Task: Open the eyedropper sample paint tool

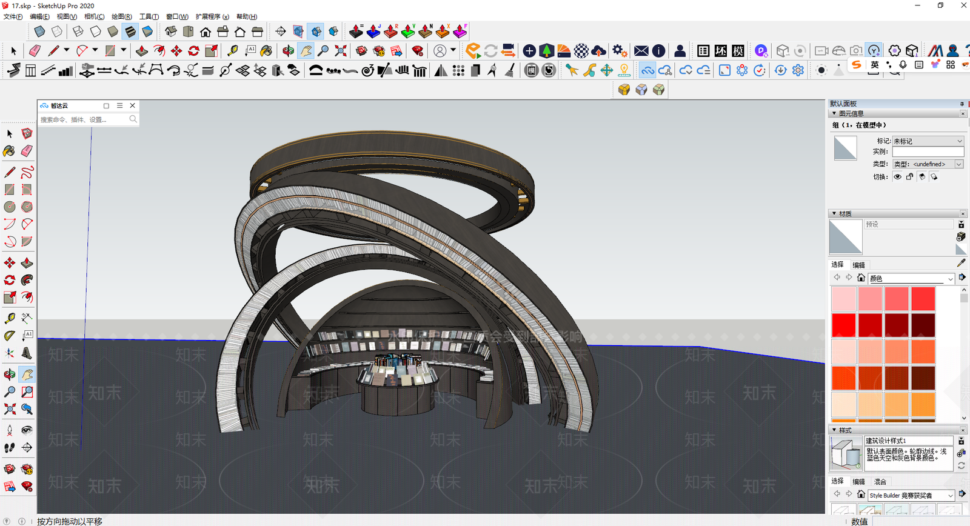Action: click(x=961, y=263)
